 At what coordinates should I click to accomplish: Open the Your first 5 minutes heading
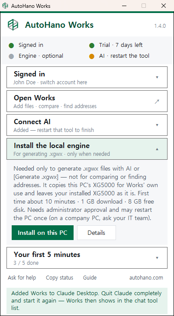47,254
